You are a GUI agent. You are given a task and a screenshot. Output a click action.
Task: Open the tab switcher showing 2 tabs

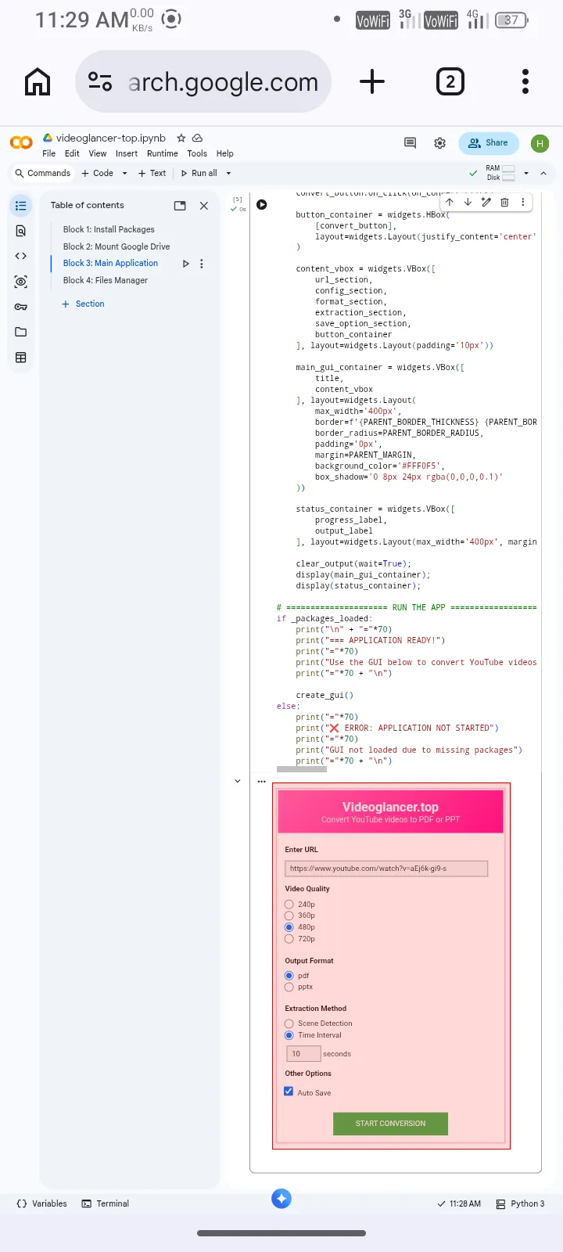pyautogui.click(x=450, y=81)
